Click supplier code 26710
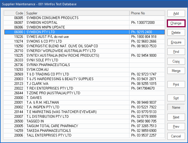The image size is (188, 143). [x=19, y=51]
